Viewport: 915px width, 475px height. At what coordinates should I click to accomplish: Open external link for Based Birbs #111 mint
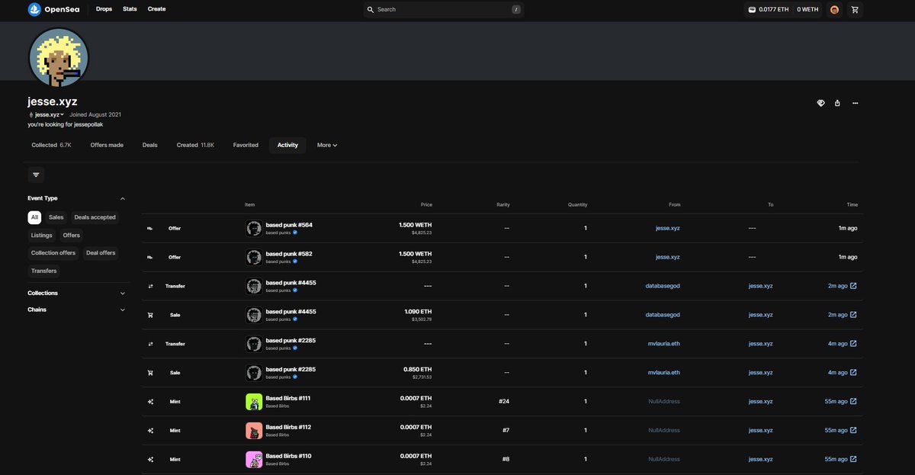click(x=853, y=402)
